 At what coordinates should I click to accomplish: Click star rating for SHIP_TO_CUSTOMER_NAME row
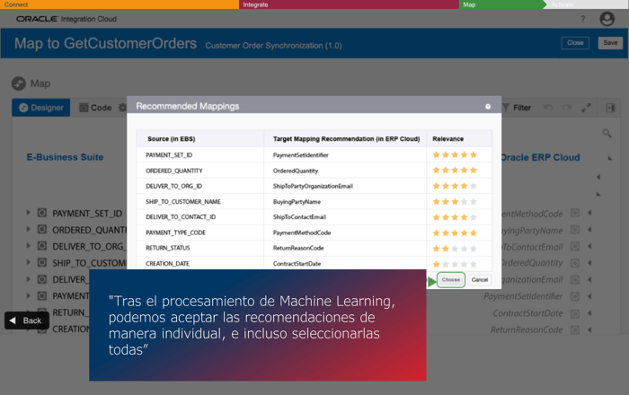click(455, 201)
